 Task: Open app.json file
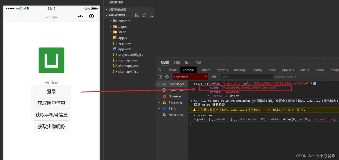[x=124, y=43]
